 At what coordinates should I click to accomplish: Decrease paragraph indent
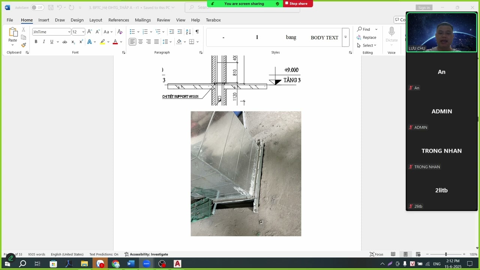tap(172, 32)
